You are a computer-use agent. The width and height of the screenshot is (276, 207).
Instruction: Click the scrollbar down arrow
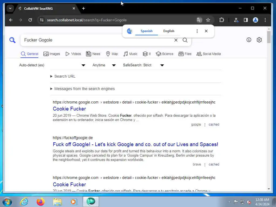click(269, 189)
